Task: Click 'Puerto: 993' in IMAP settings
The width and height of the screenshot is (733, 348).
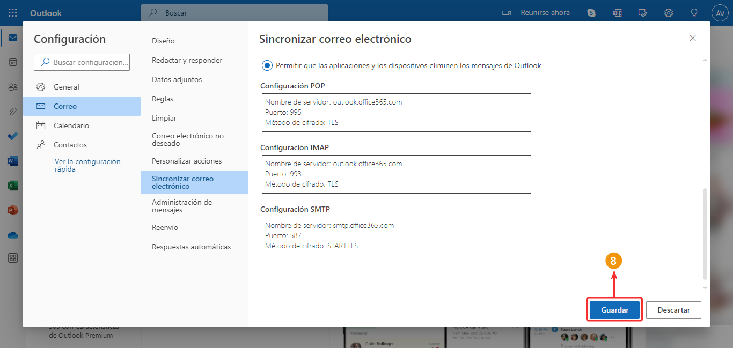Action: [x=283, y=174]
